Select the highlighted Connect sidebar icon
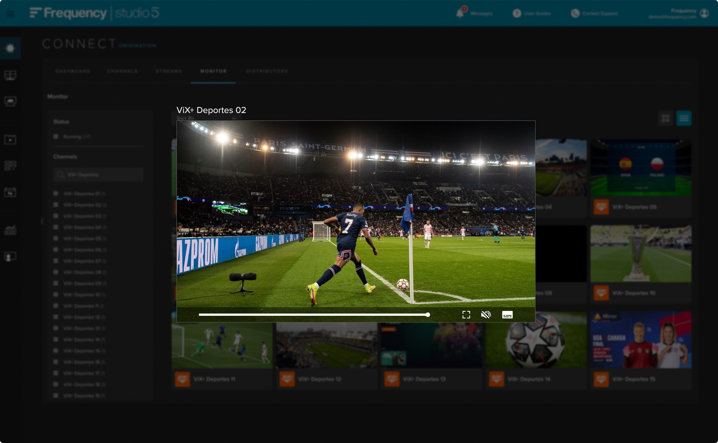The width and height of the screenshot is (718, 443). pyautogui.click(x=10, y=48)
